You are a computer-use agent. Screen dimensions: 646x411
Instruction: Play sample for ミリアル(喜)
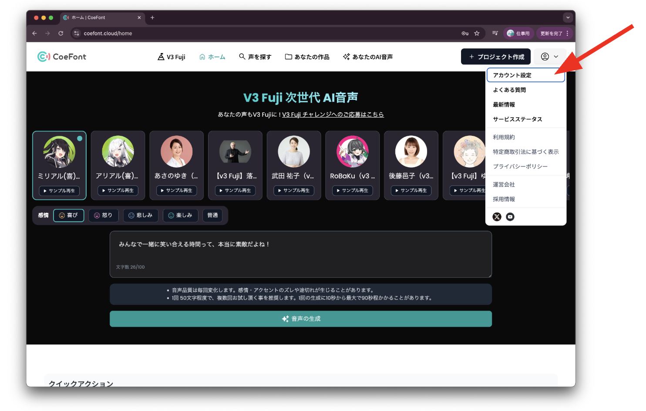click(59, 191)
